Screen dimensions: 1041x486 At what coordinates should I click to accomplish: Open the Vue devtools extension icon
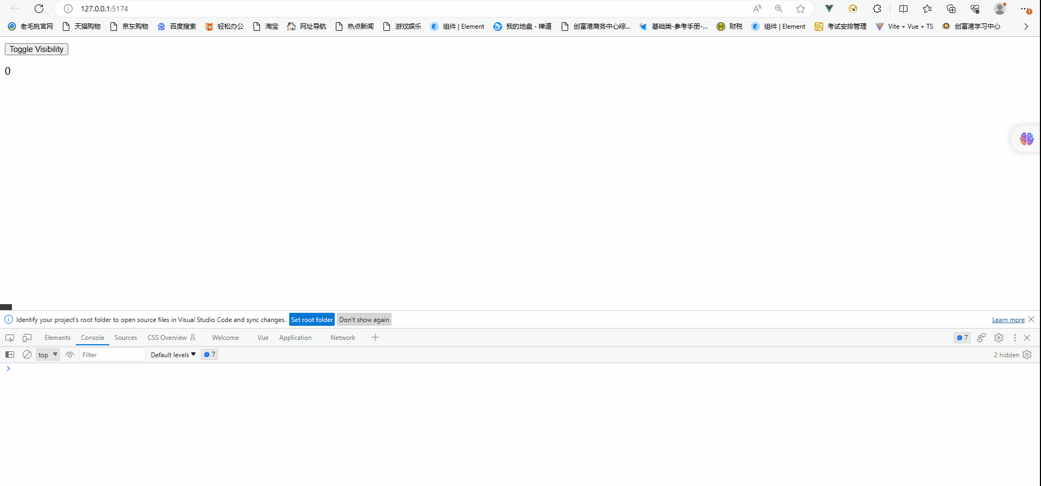click(x=829, y=9)
